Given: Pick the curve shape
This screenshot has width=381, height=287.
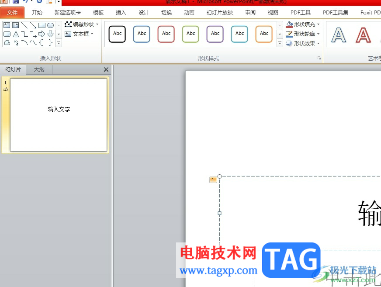Looking at the screenshot, I should (x=33, y=43).
